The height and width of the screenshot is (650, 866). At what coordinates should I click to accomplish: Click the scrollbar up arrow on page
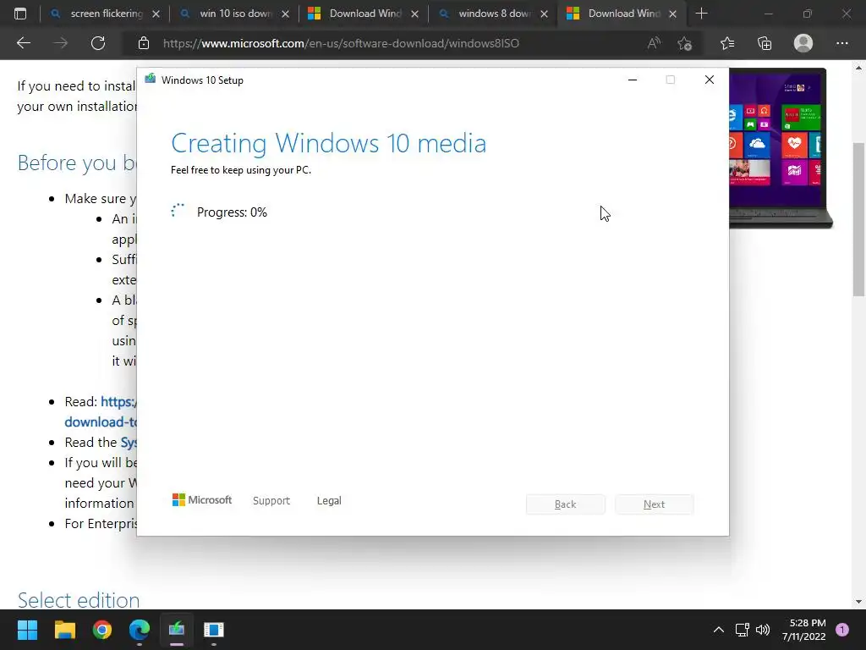(858, 68)
